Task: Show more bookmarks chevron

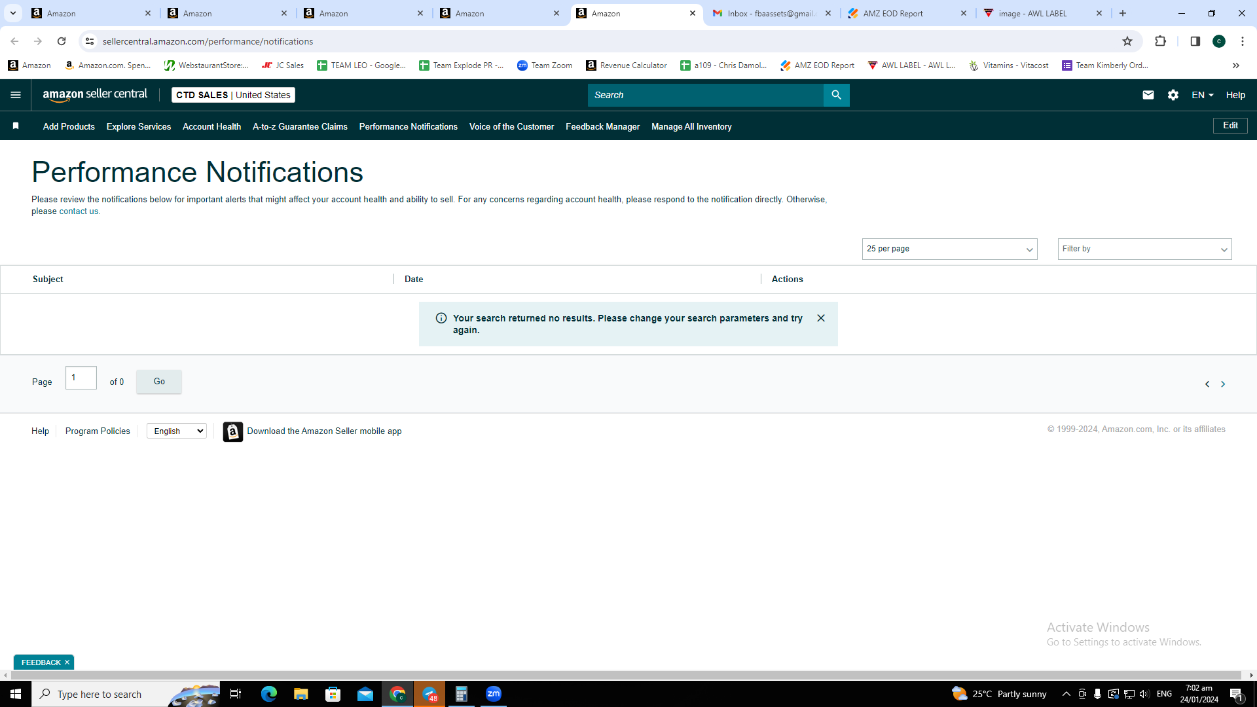Action: pos(1236,65)
